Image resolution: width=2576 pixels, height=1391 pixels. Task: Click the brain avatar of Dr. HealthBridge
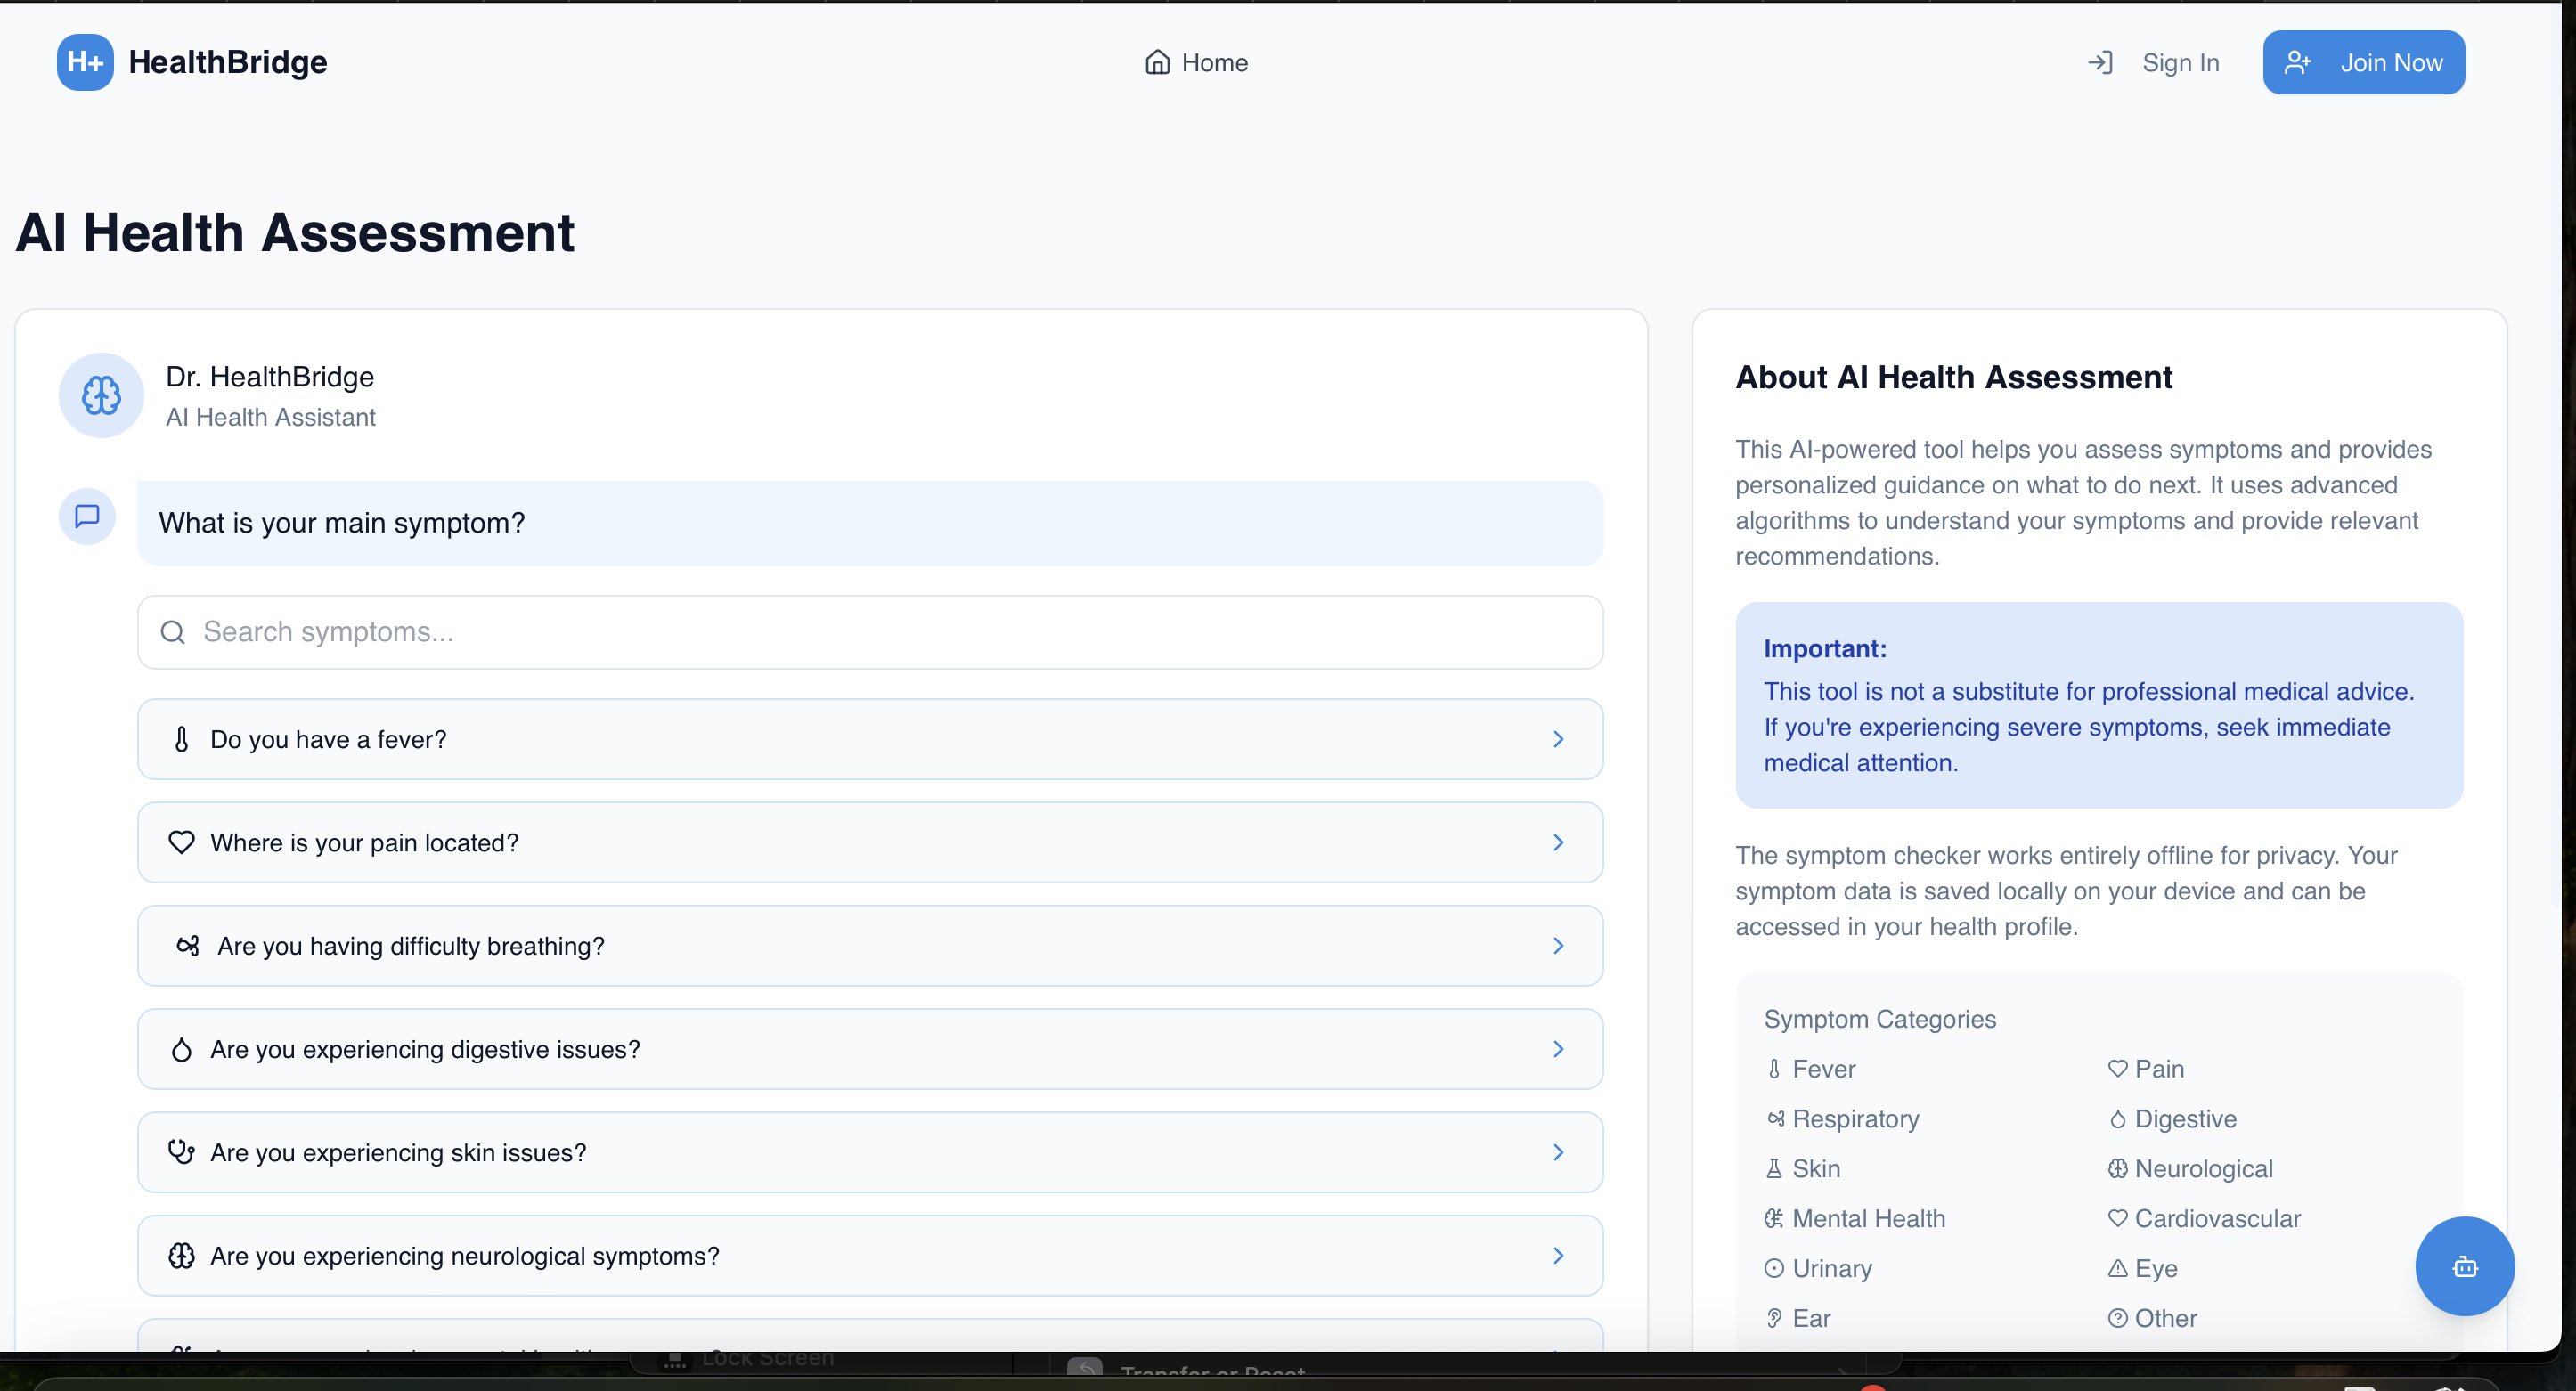tap(101, 395)
